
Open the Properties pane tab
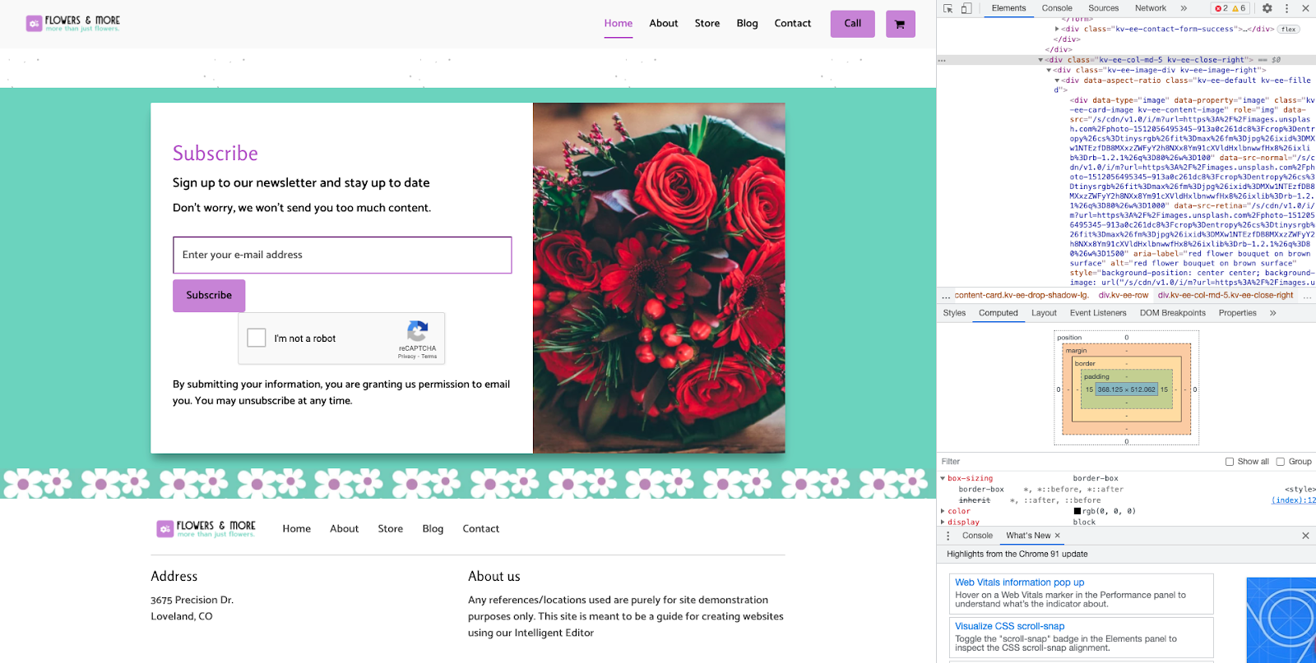pos(1237,313)
